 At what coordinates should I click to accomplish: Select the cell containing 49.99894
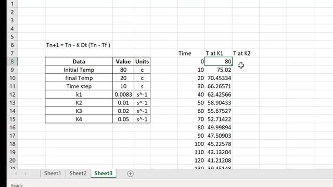pos(219,127)
